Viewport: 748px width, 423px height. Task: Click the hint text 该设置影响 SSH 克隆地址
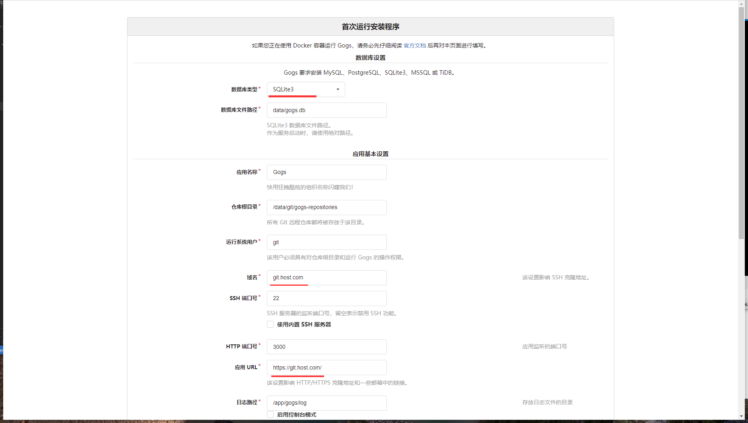click(x=557, y=277)
